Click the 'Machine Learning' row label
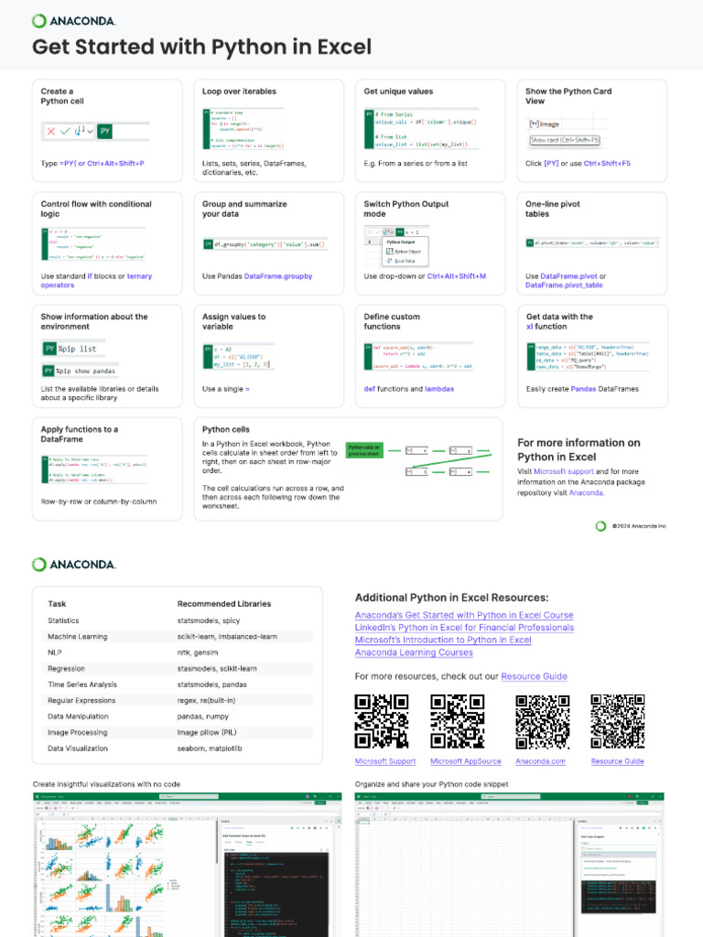 point(78,637)
